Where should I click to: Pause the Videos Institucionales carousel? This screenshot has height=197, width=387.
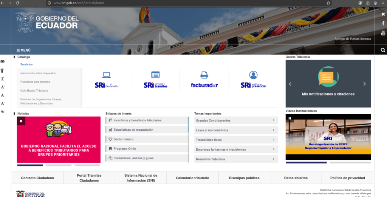click(x=290, y=118)
